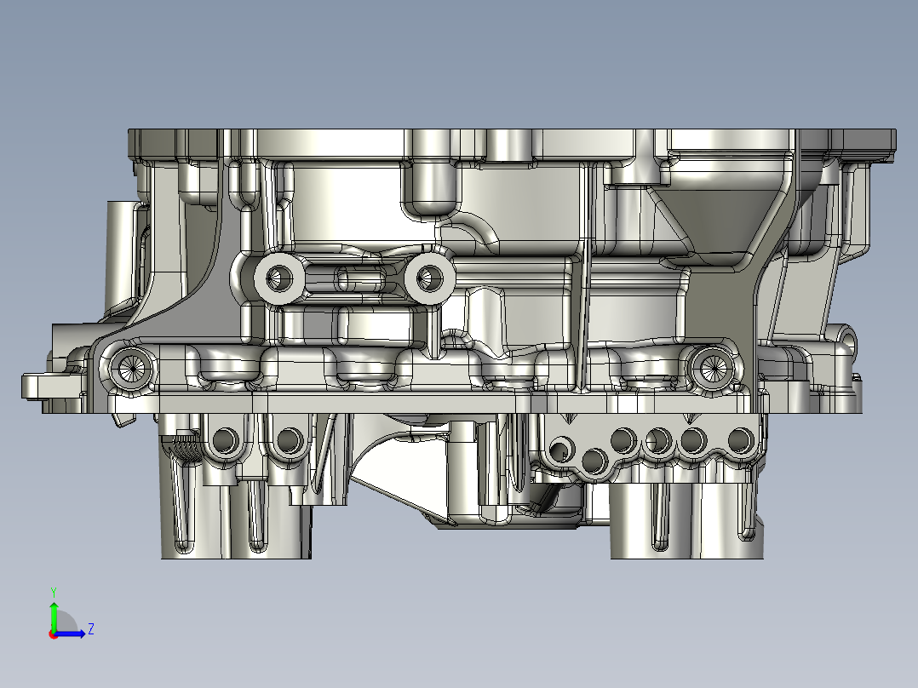
Task: Click the red origin ball of the triad
Action: point(54,634)
